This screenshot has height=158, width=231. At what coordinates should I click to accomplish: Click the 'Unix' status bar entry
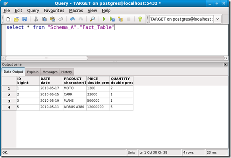point(132,153)
